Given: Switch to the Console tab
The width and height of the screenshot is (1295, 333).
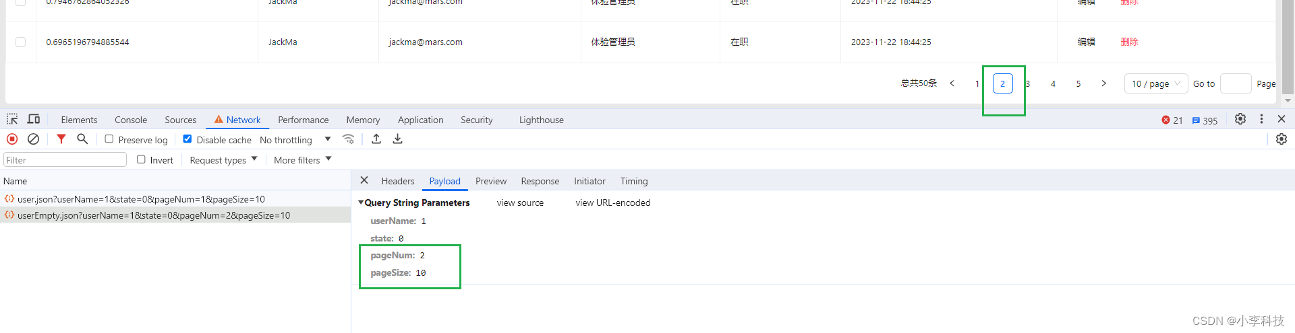Looking at the screenshot, I should [131, 120].
